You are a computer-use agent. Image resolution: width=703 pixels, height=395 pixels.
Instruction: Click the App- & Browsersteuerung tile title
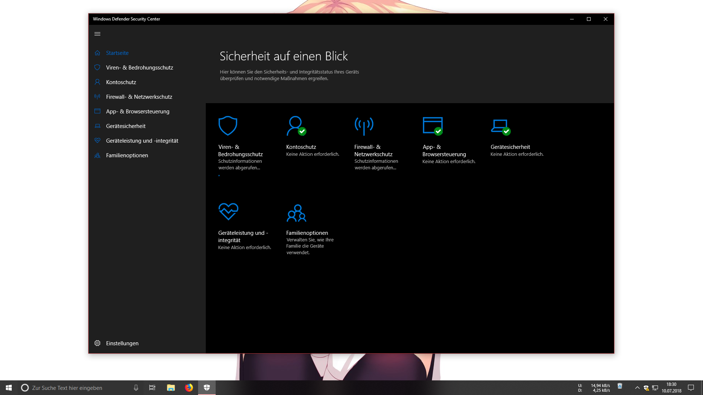click(444, 150)
